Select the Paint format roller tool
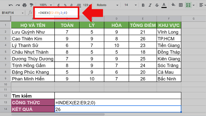 31,5
